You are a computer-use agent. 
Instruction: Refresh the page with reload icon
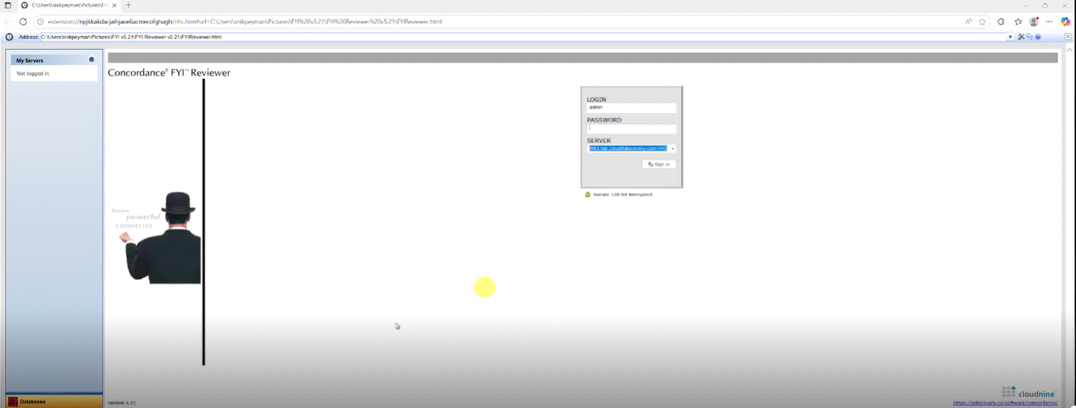point(23,22)
